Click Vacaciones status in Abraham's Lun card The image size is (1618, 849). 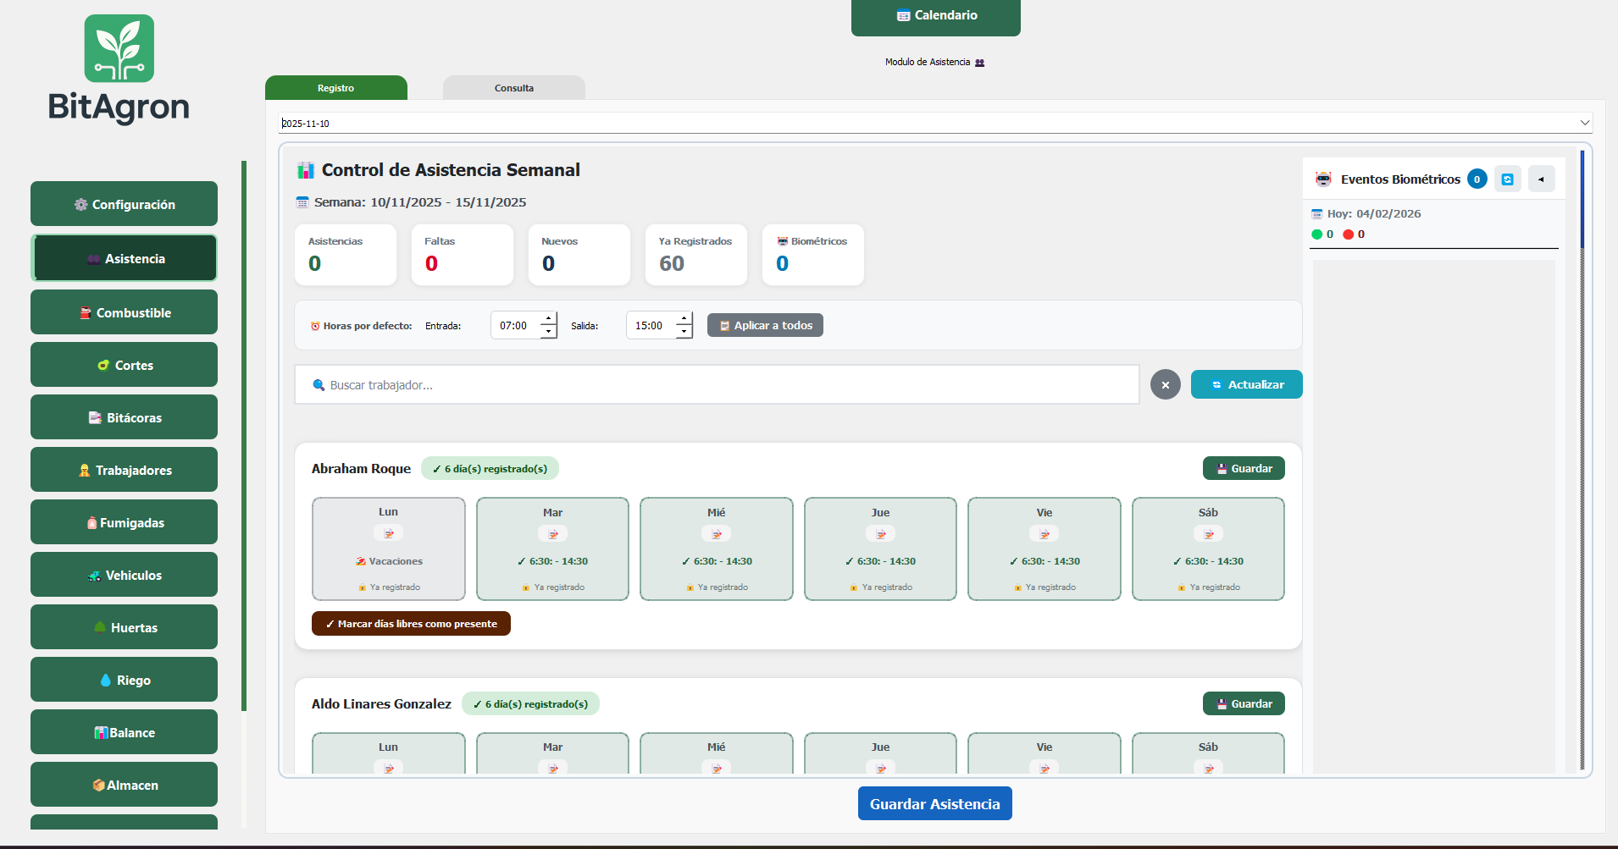[389, 561]
